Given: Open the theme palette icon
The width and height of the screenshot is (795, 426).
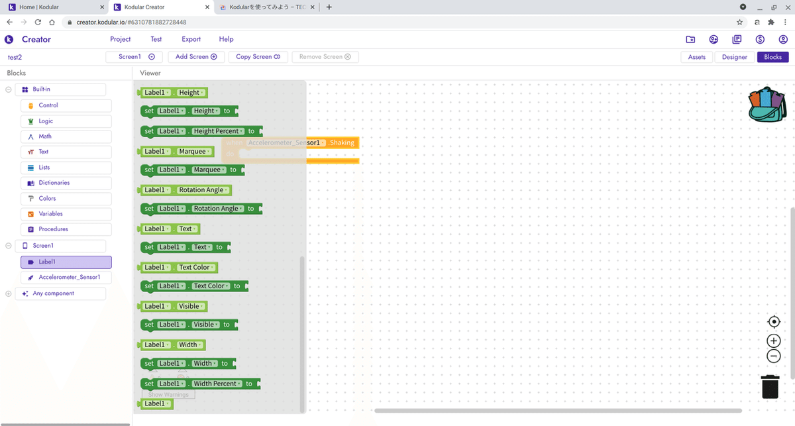Looking at the screenshot, I should [714, 39].
